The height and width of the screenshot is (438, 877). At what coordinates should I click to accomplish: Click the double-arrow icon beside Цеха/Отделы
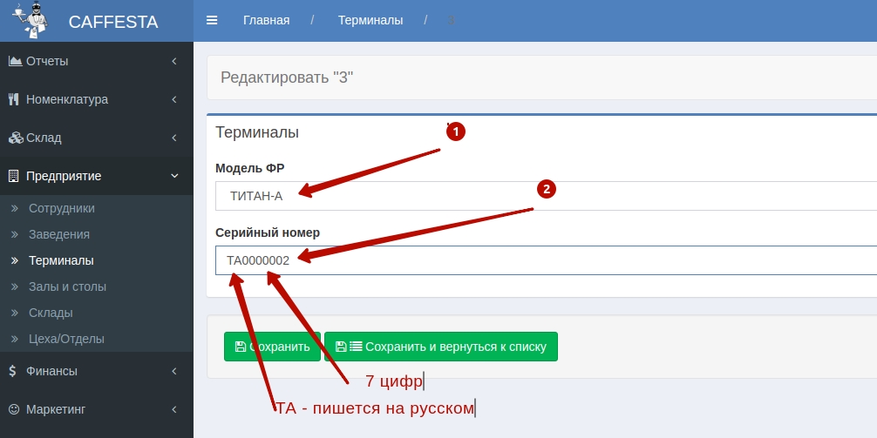15,339
